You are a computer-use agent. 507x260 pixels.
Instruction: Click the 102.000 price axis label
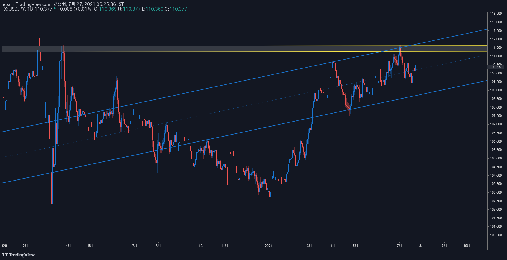[x=496, y=210]
